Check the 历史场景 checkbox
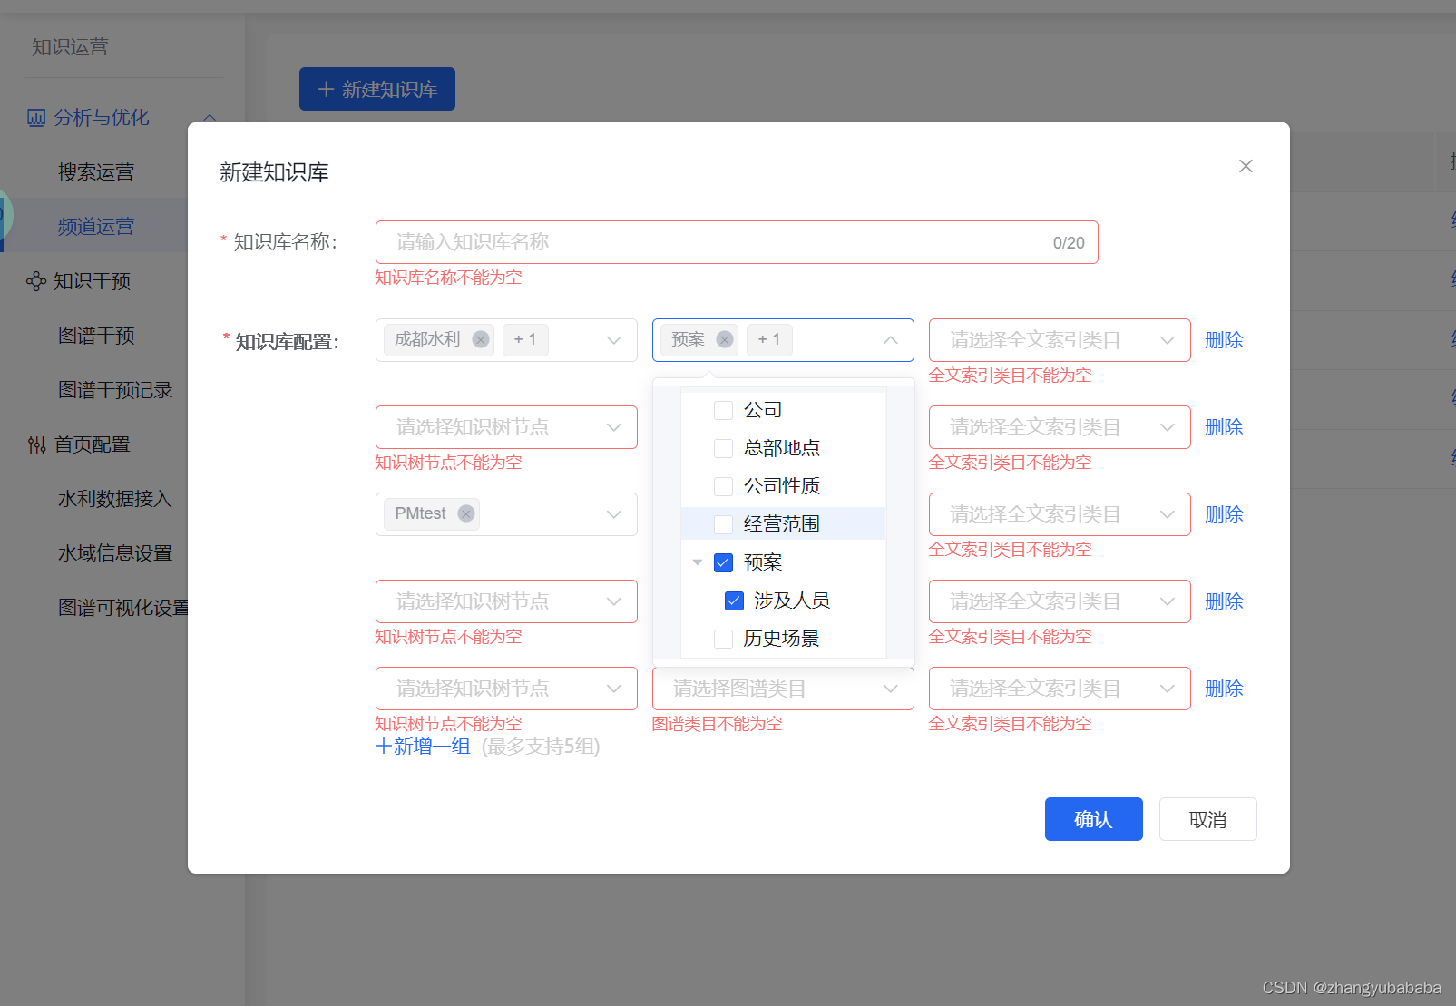Viewport: 1456px width, 1006px height. tap(723, 639)
